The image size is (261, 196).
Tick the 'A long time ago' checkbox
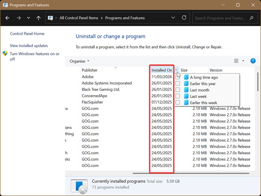(177, 77)
